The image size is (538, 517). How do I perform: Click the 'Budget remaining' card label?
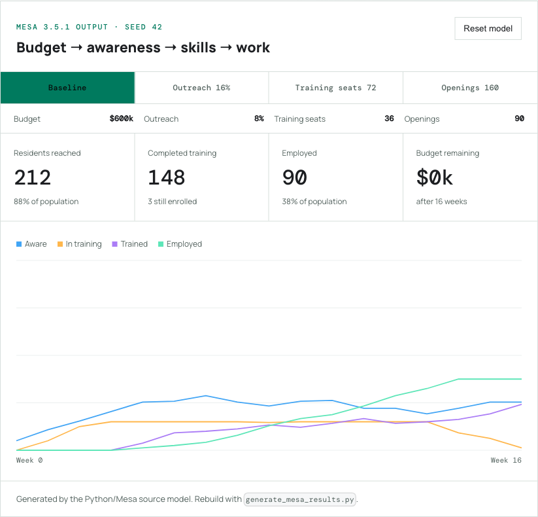[447, 153]
